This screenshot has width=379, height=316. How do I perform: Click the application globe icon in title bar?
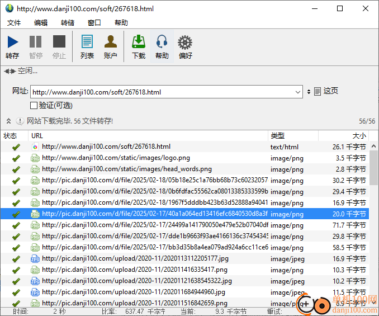click(10, 8)
